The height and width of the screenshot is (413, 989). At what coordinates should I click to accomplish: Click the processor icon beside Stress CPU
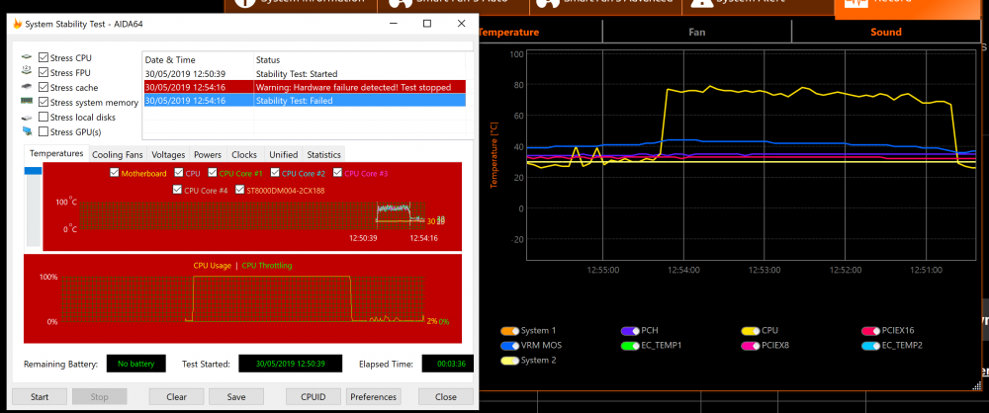coord(27,57)
